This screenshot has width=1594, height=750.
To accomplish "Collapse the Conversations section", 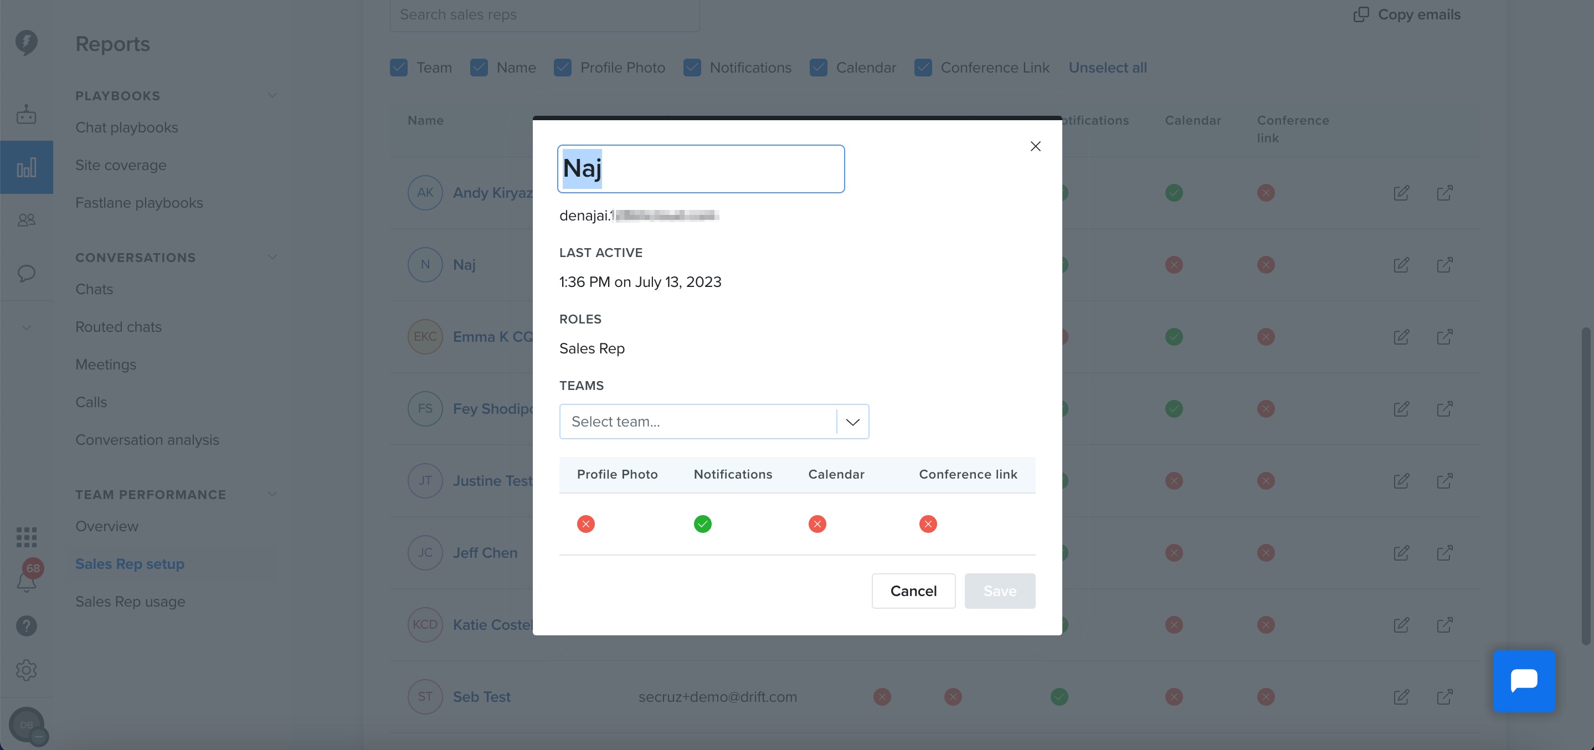I will tap(272, 257).
